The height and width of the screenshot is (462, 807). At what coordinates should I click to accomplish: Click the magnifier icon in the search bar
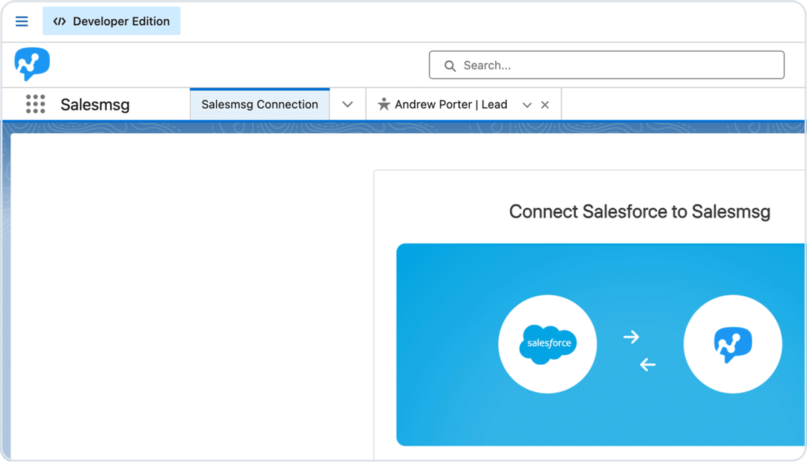(x=449, y=65)
